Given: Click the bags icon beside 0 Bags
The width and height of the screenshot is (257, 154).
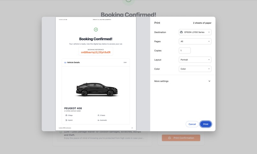Looking at the screenshot, I should click(x=66, y=115).
